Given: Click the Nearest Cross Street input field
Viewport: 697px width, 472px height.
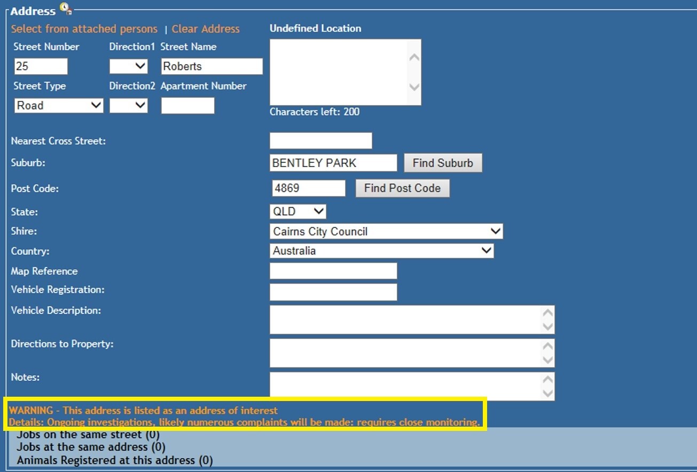Looking at the screenshot, I should 320,141.
